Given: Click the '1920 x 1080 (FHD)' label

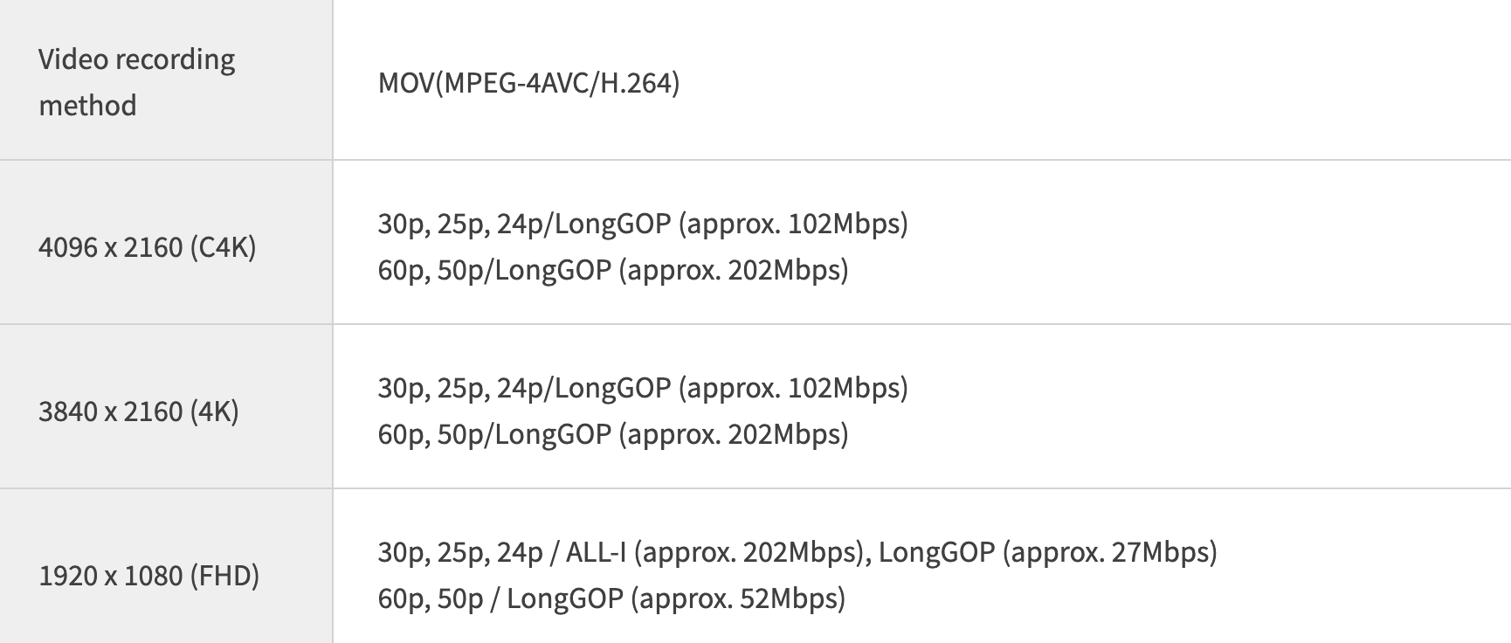Looking at the screenshot, I should [148, 576].
